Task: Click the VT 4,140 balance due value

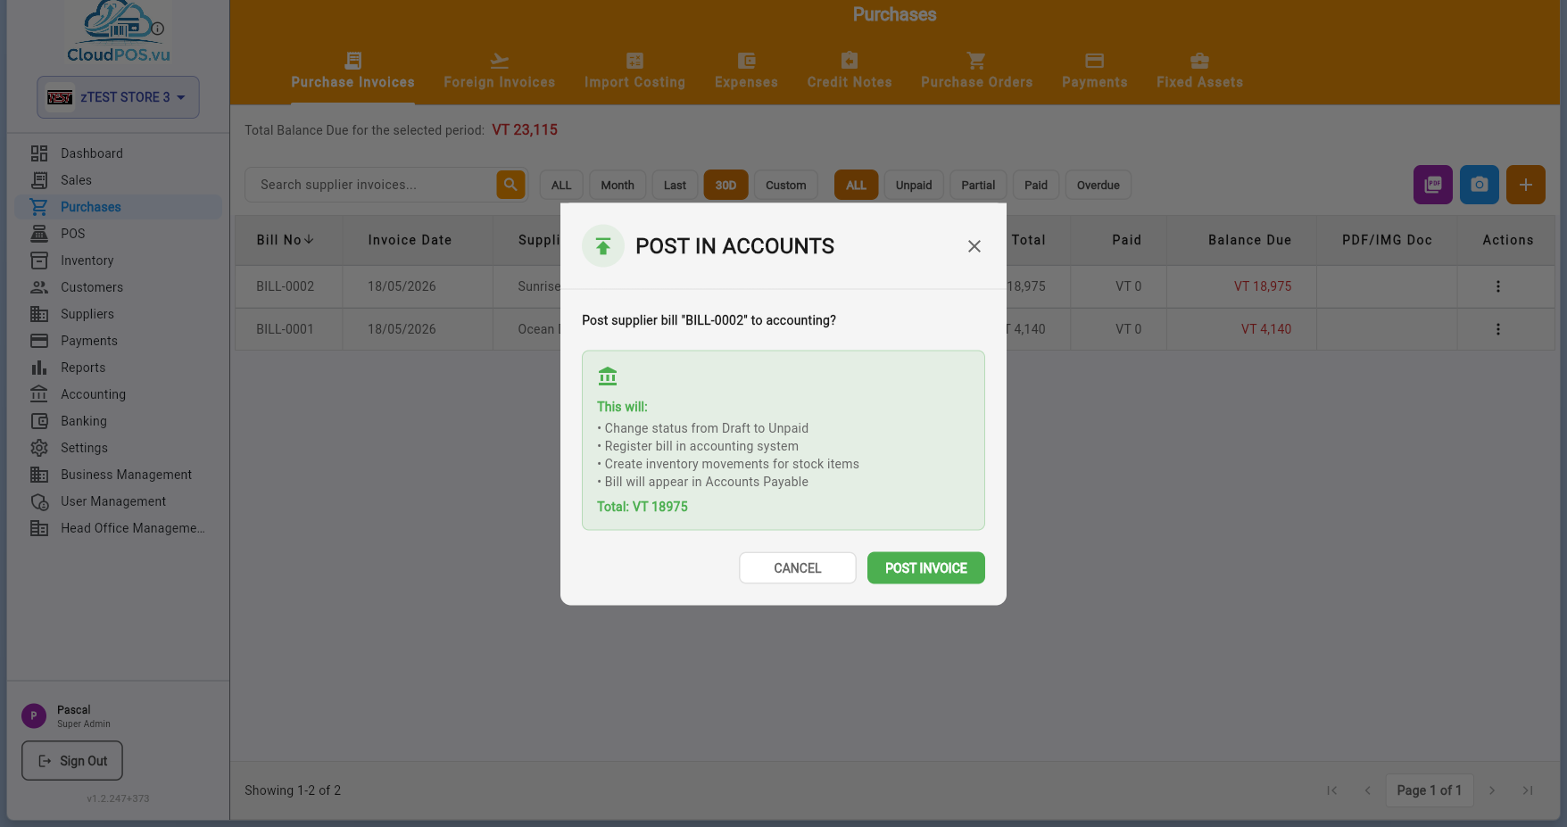Action: [x=1266, y=329]
